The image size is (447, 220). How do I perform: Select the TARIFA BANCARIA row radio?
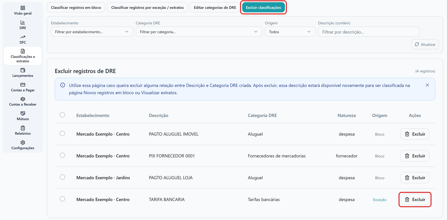[62, 199]
